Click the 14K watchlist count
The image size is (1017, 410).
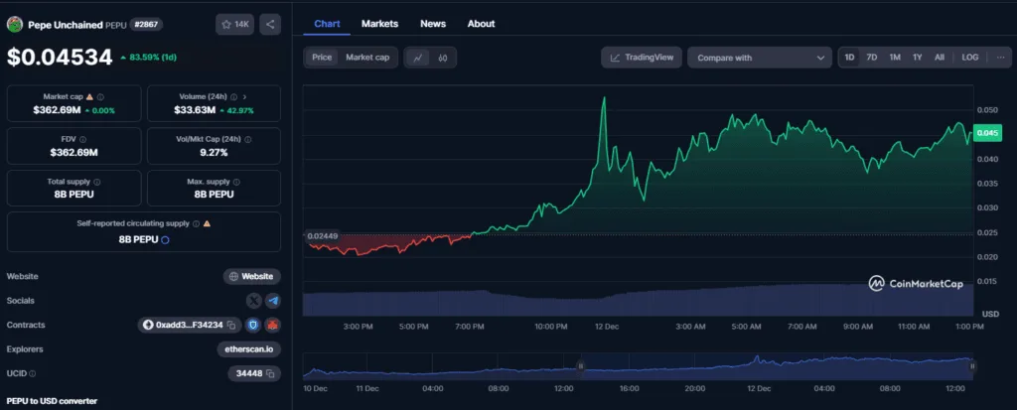tap(241, 25)
